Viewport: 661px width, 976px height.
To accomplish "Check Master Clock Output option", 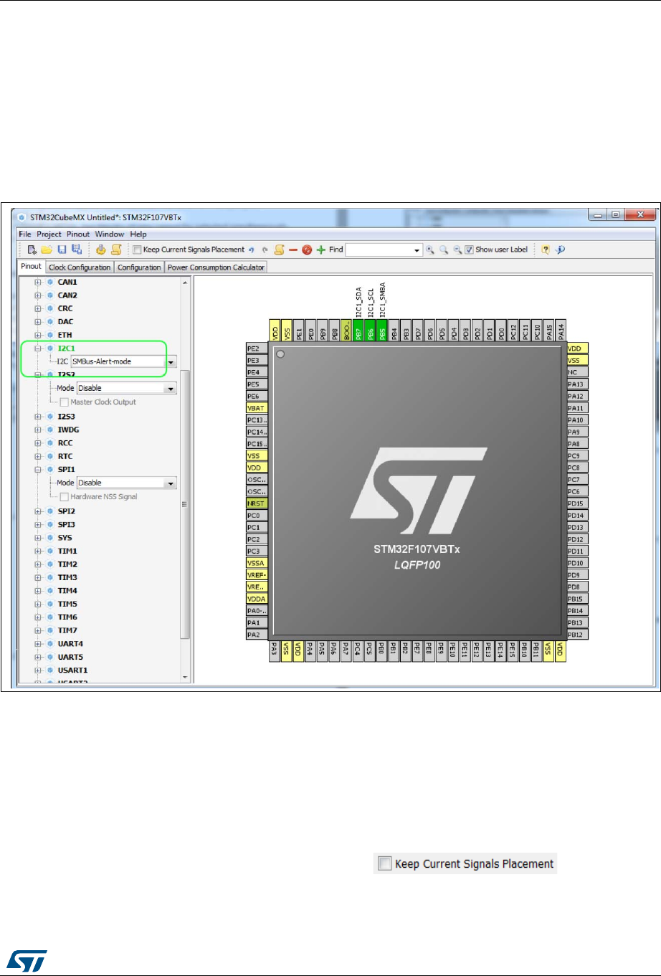I will pos(65,402).
